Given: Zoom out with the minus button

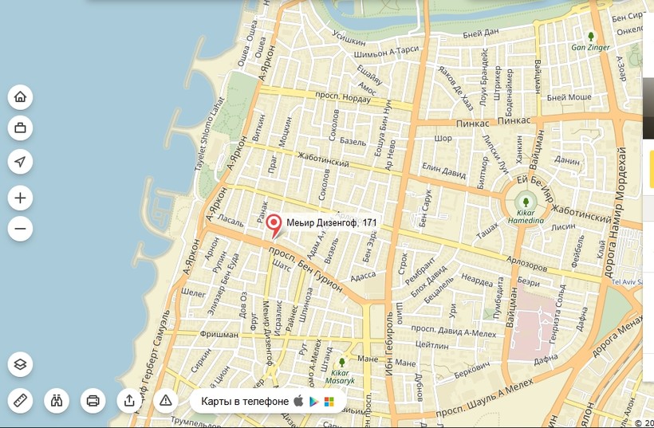Looking at the screenshot, I should click(20, 229).
